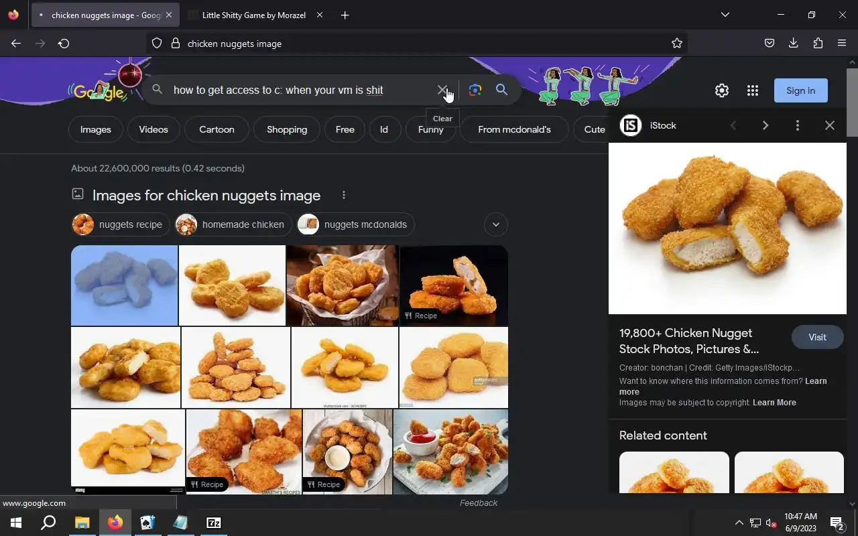Open Google quick settings gear
This screenshot has width=858, height=536.
tap(722, 90)
